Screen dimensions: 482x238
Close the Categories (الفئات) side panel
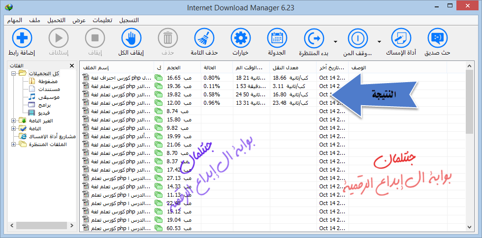[71, 65]
